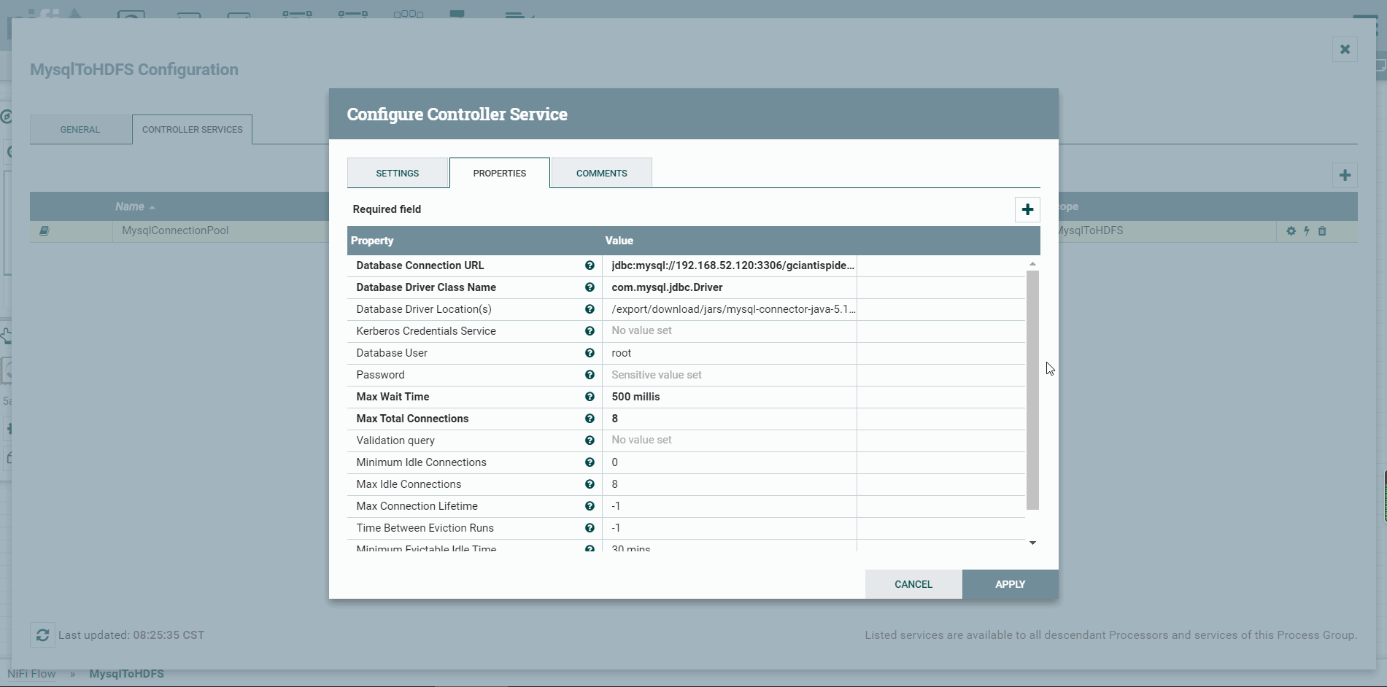Viewport: 1387px width, 687px height.
Task: Click help icon for Time Between Eviction Runs
Action: (590, 528)
